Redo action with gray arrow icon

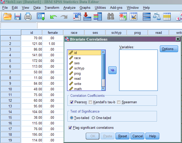coord(64,17)
